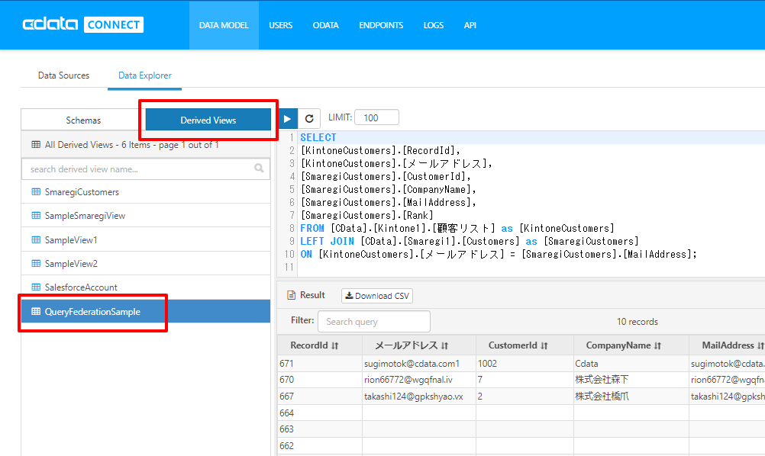
Task: Click the Result document icon
Action: coord(292,295)
